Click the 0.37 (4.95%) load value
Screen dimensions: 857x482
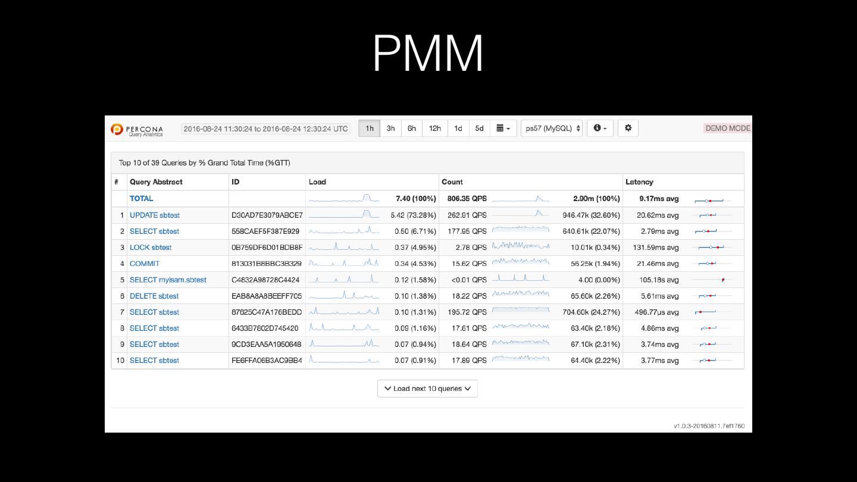(415, 247)
